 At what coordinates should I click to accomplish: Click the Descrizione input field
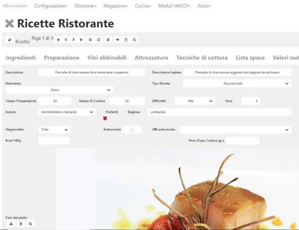coord(92,72)
